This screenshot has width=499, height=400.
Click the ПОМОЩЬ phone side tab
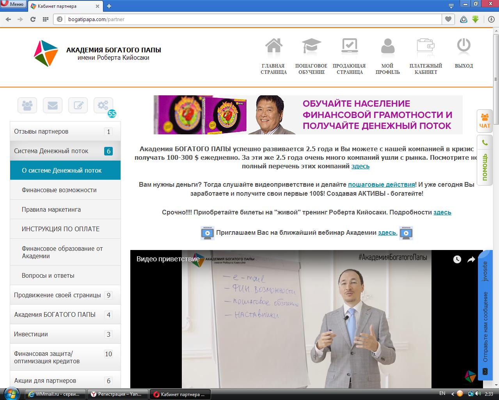pyautogui.click(x=485, y=160)
